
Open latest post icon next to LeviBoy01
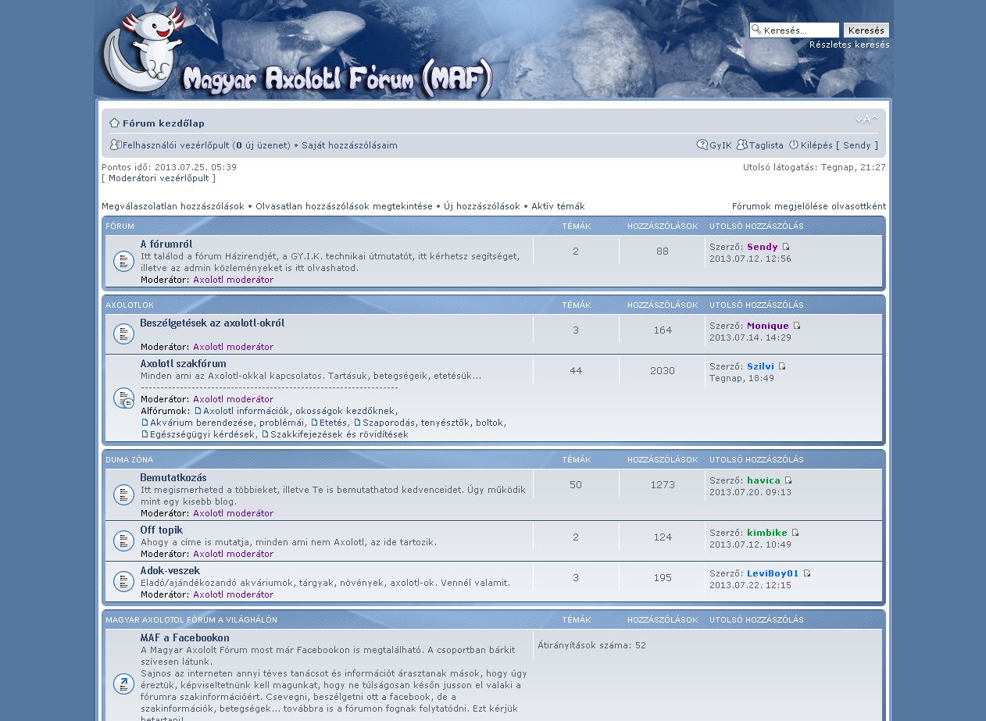807,573
